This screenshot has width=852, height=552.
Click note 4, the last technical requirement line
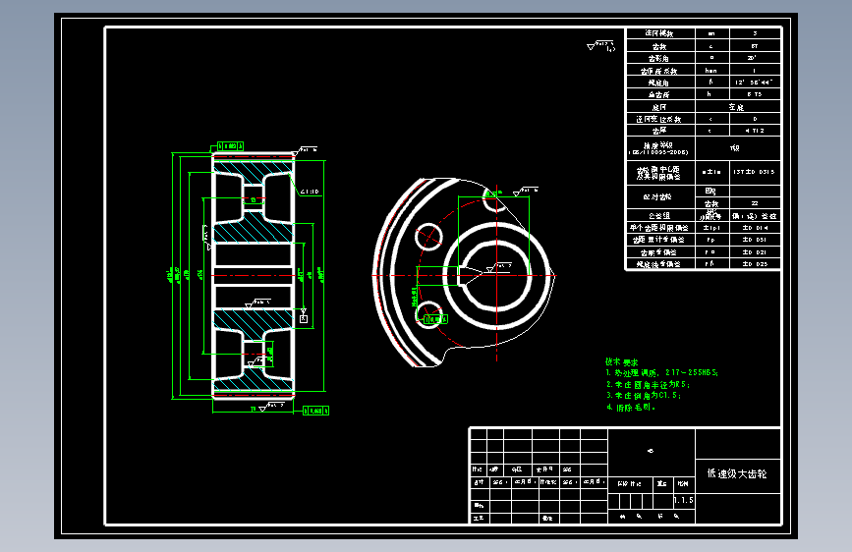click(x=630, y=407)
